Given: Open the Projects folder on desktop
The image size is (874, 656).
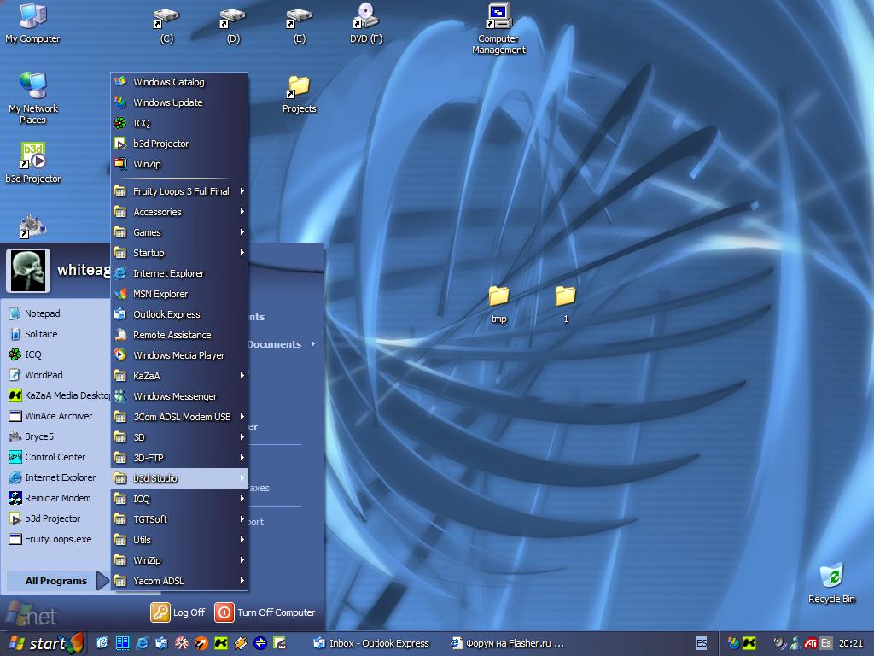Looking at the screenshot, I should click(300, 95).
